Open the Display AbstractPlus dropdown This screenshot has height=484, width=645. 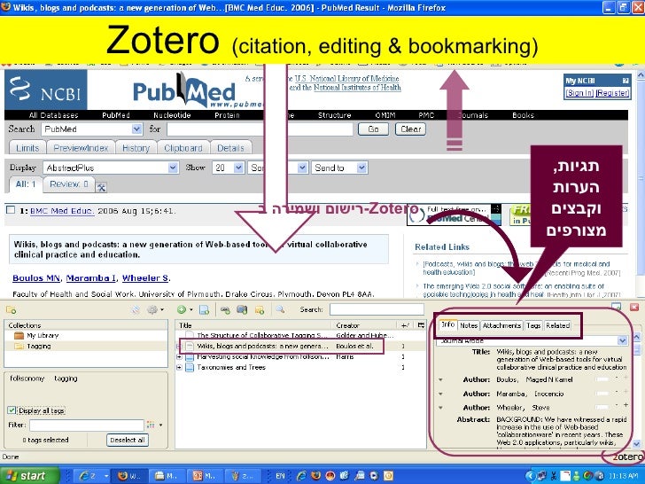point(173,168)
